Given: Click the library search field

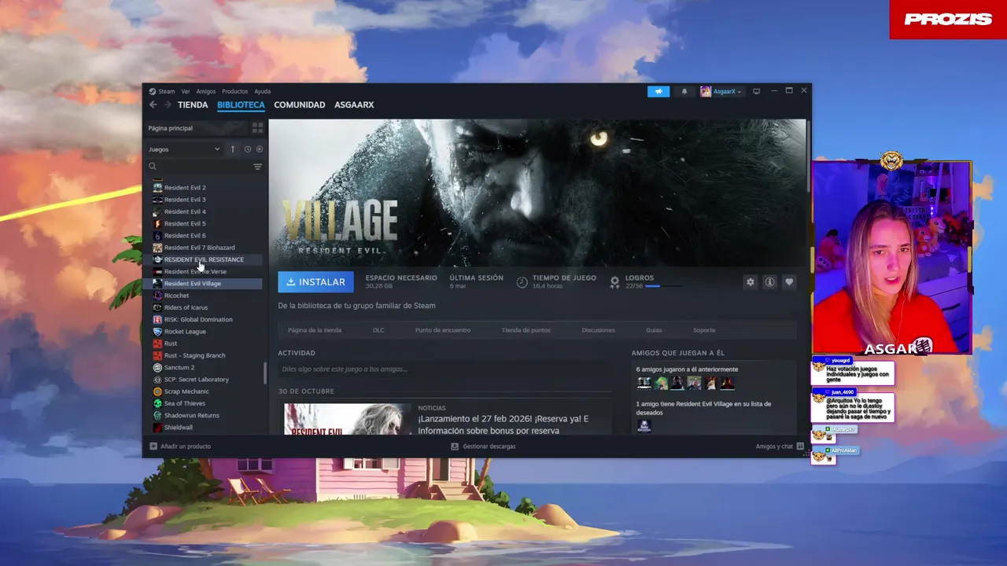Looking at the screenshot, I should pos(205,167).
